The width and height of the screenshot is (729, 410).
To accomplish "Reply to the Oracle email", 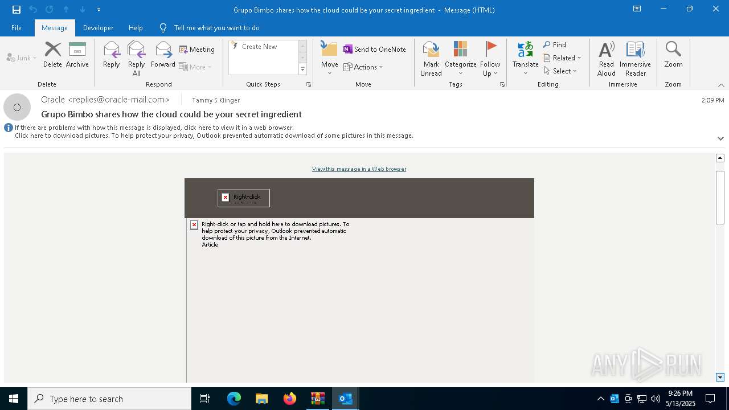I will pyautogui.click(x=112, y=55).
